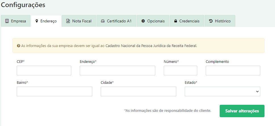Open the Estado dropdown
The image size is (275, 126).
(222, 91)
